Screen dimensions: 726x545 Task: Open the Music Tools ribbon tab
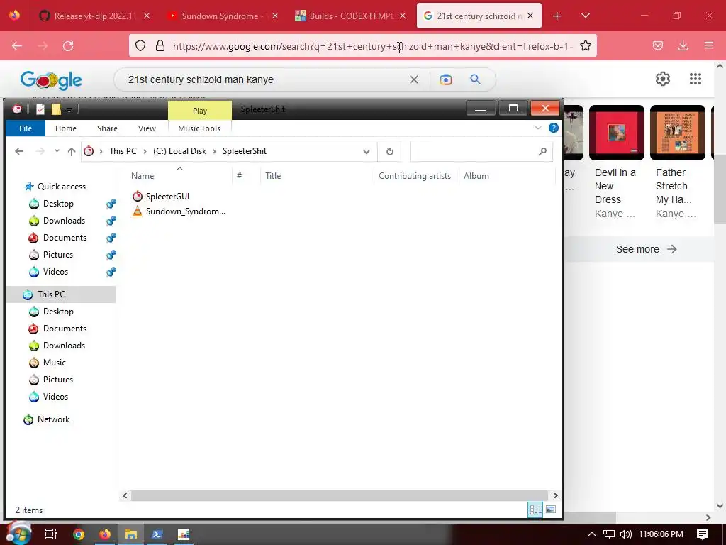(199, 128)
